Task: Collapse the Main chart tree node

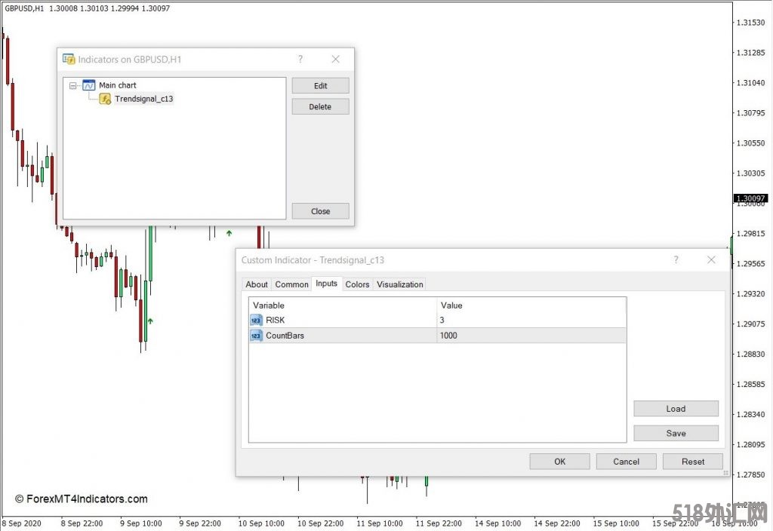Action: 73,85
